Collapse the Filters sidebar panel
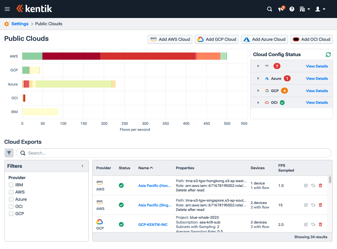The height and width of the screenshot is (249, 337). [x=82, y=165]
